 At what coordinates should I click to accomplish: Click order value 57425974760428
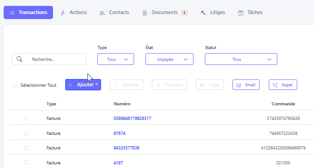(283, 118)
